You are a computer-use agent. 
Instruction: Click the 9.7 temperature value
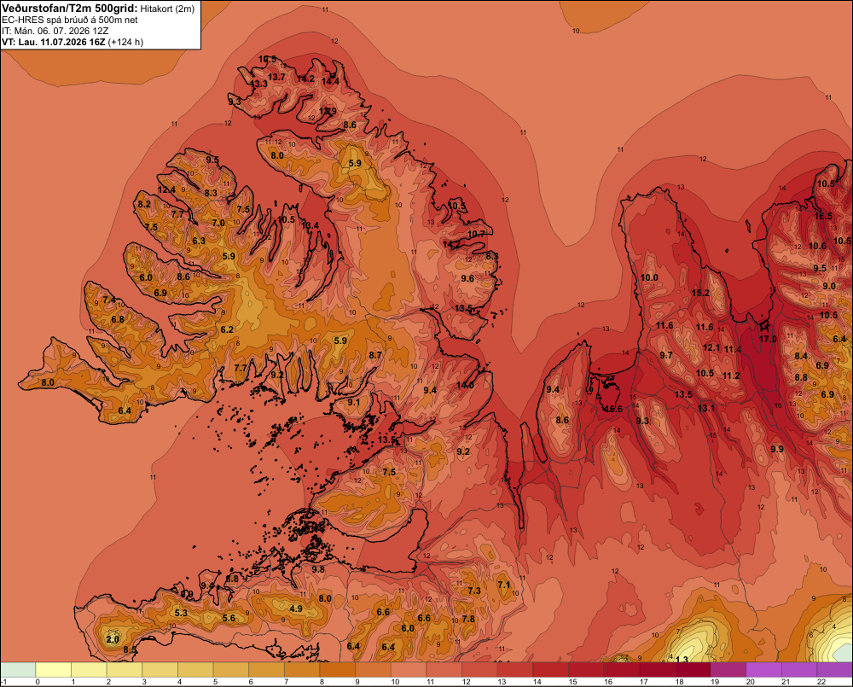click(666, 355)
